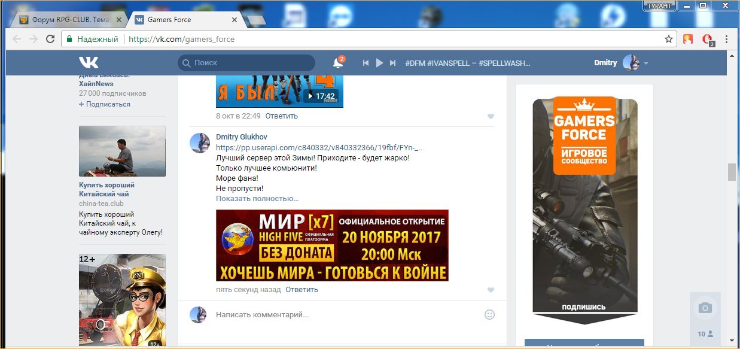
Task: Open Dmitry Glukhov profile name link
Action: (242, 137)
